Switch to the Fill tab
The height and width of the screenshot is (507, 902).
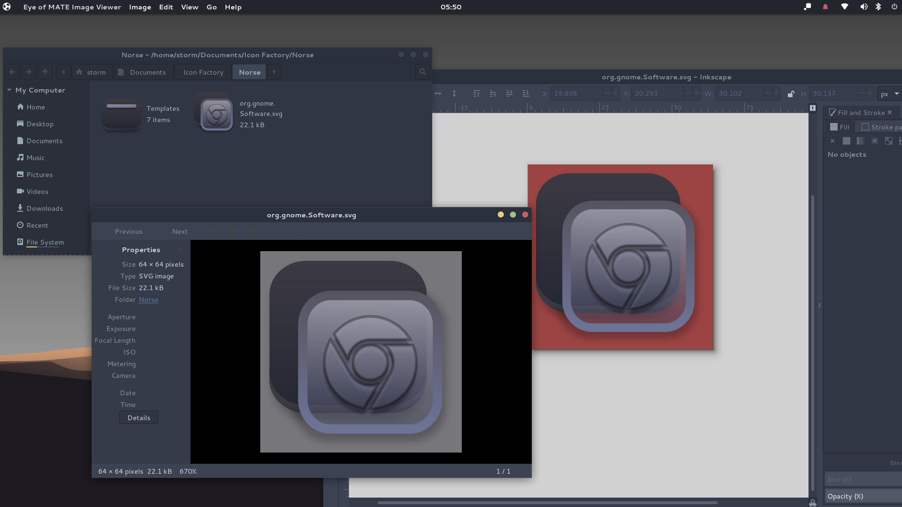(x=840, y=127)
